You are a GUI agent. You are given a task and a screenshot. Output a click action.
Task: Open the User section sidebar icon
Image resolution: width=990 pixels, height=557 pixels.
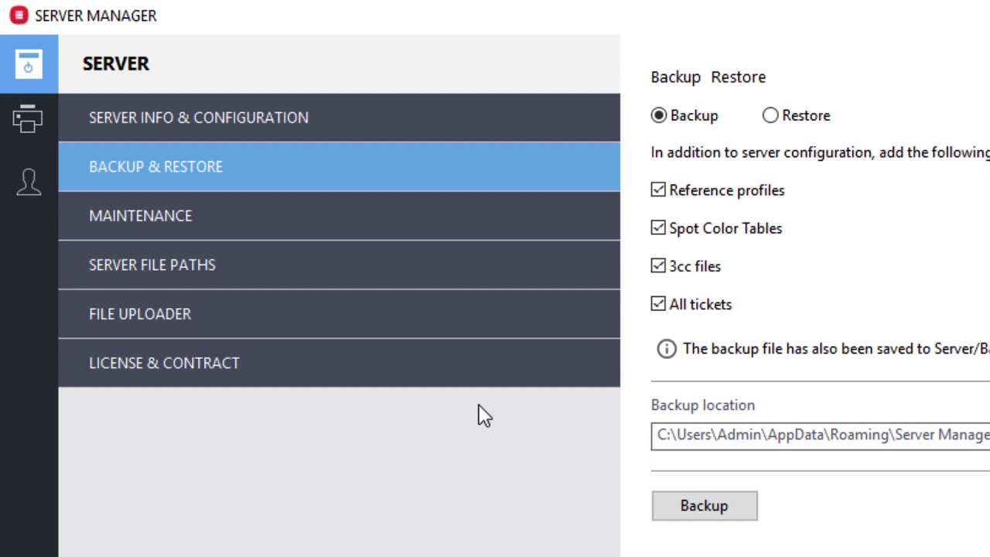click(x=29, y=182)
